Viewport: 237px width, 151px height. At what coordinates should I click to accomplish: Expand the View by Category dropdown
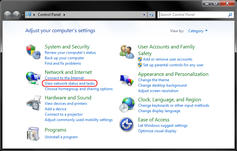click(x=198, y=31)
